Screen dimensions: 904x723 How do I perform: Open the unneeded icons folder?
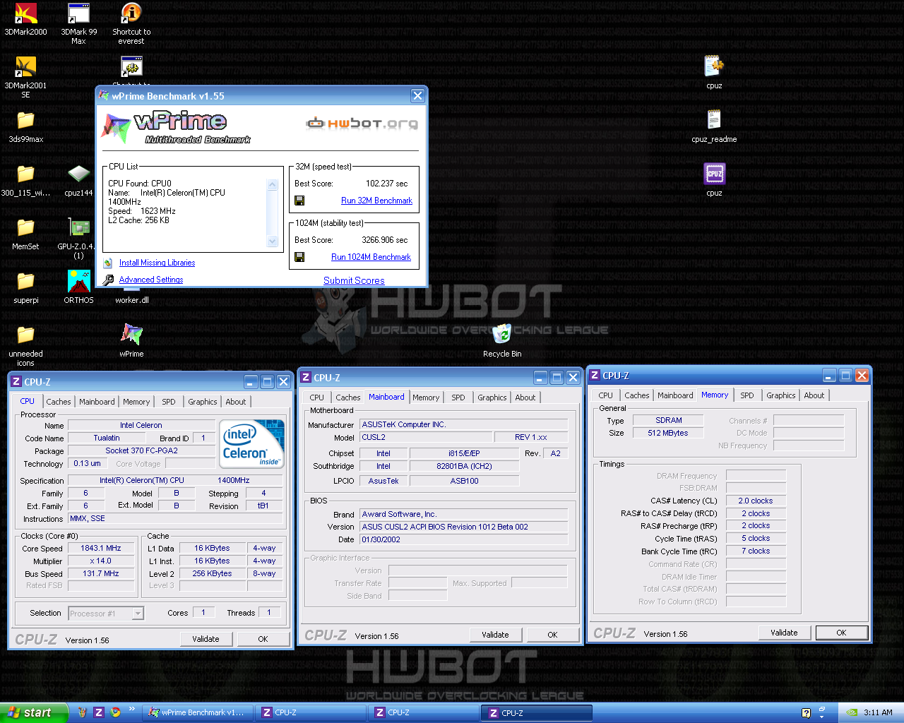tap(25, 335)
